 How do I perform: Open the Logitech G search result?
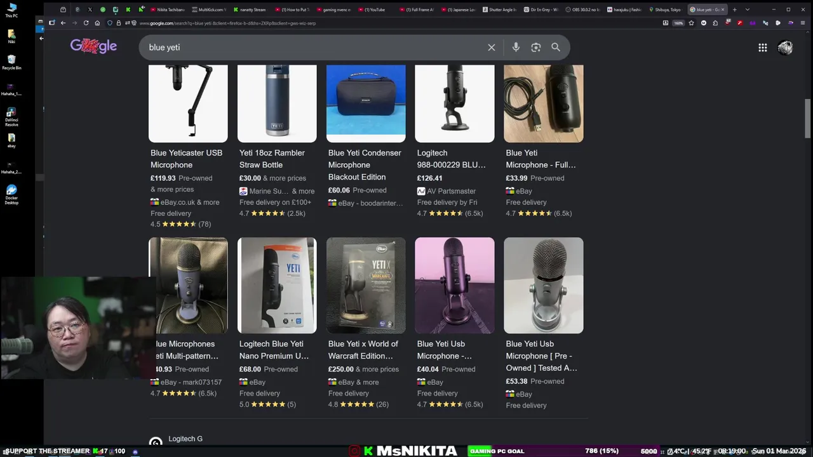[x=185, y=439]
